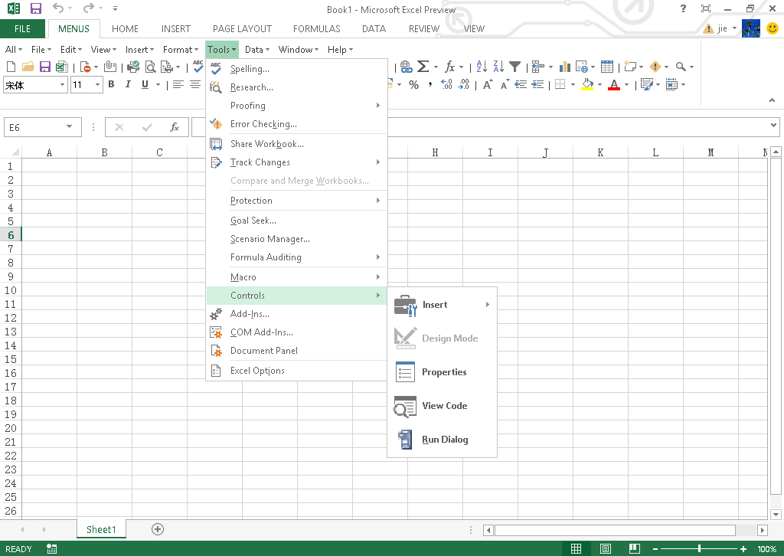Open the Name Box dropdown arrow

coord(69,127)
